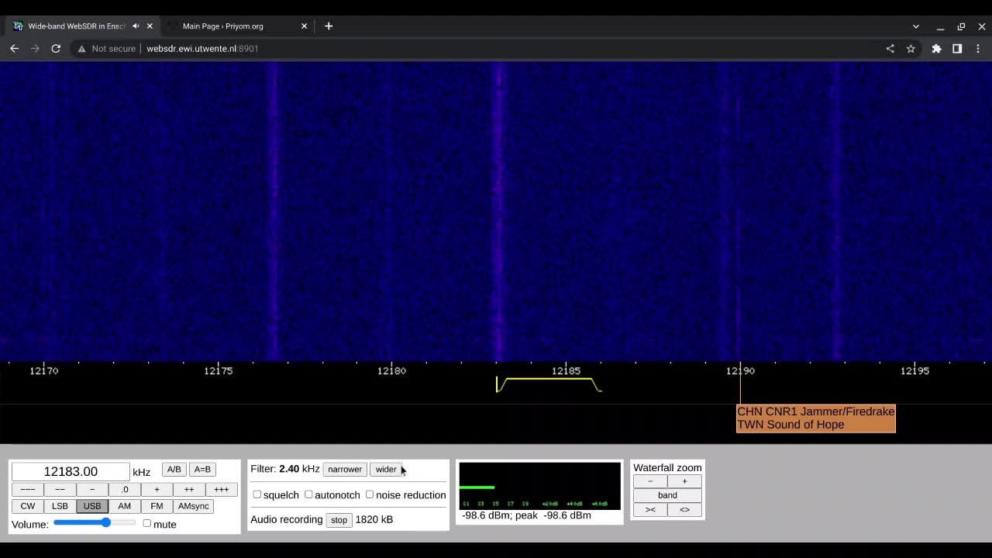Click the 12170 kHz label on the scale

(43, 370)
